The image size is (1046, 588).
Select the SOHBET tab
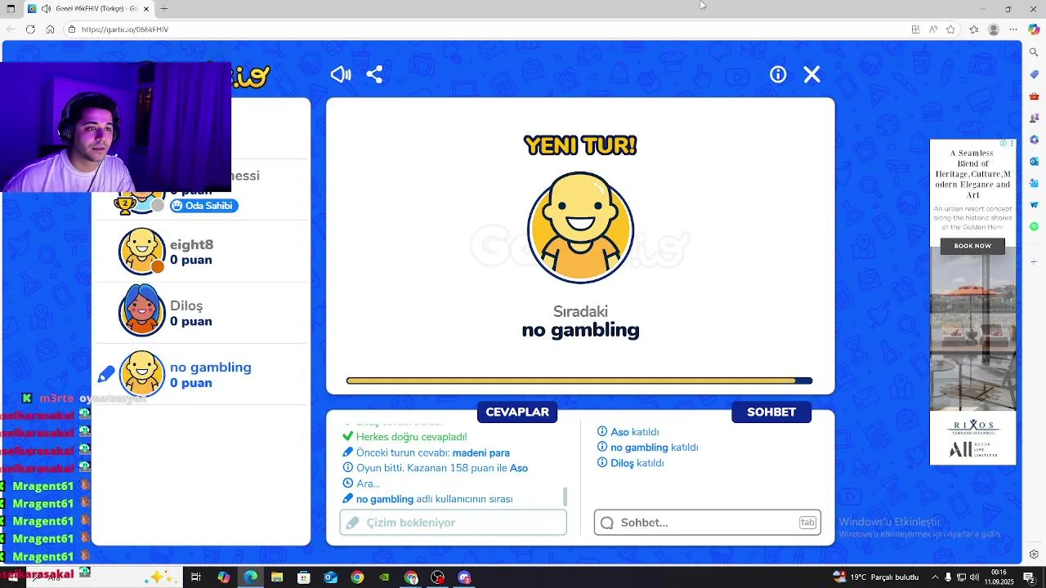coord(771,412)
